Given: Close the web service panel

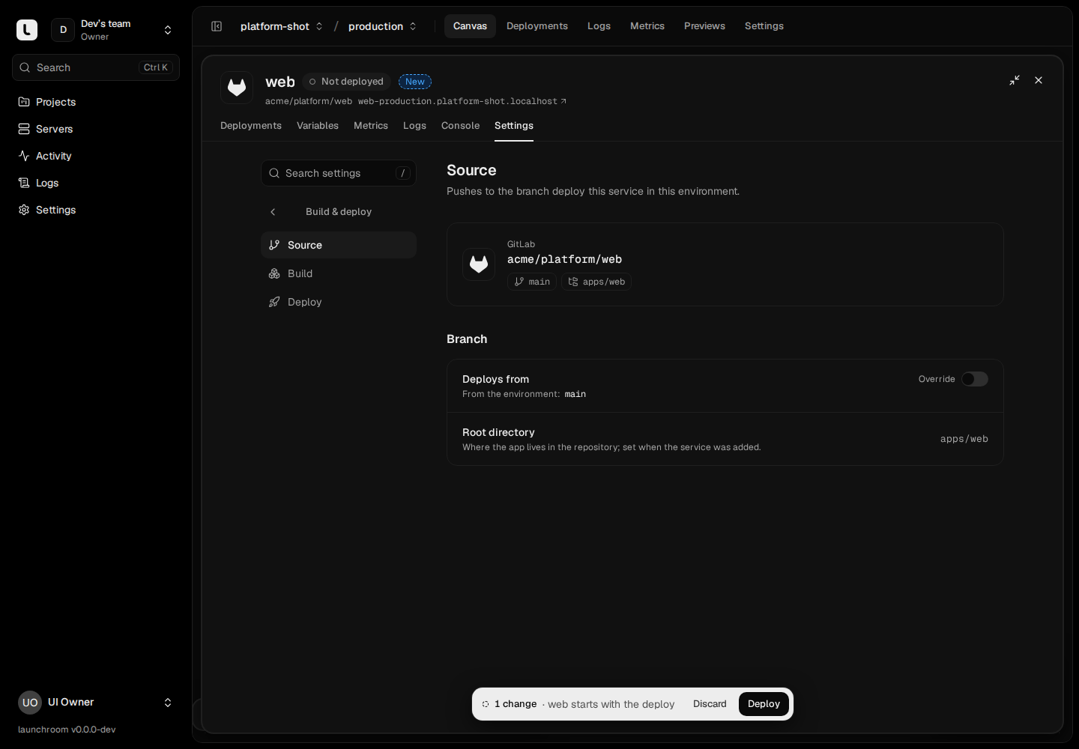Looking at the screenshot, I should click(1039, 80).
